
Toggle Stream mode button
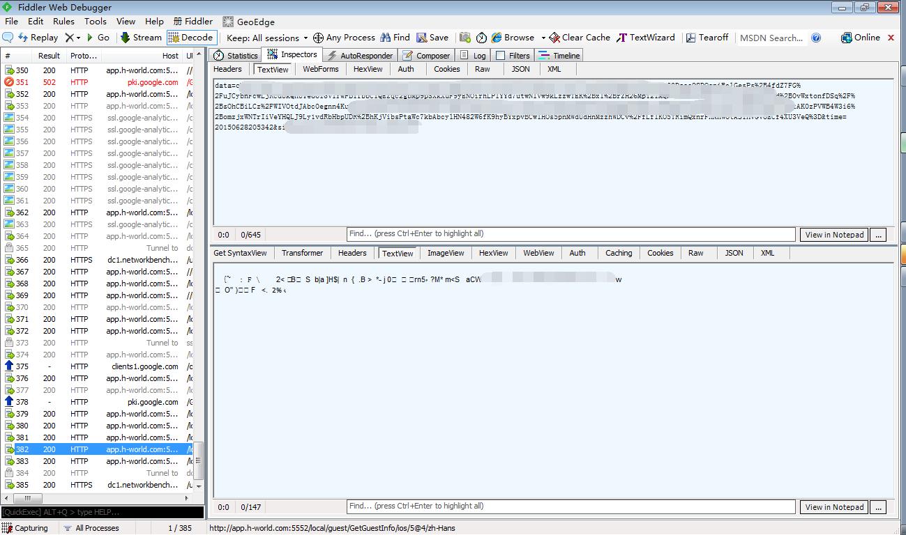pos(141,38)
